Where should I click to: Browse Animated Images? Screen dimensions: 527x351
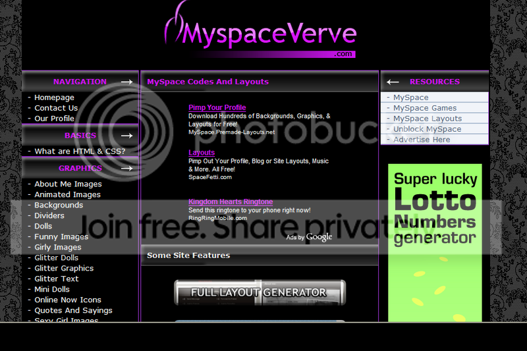67,194
